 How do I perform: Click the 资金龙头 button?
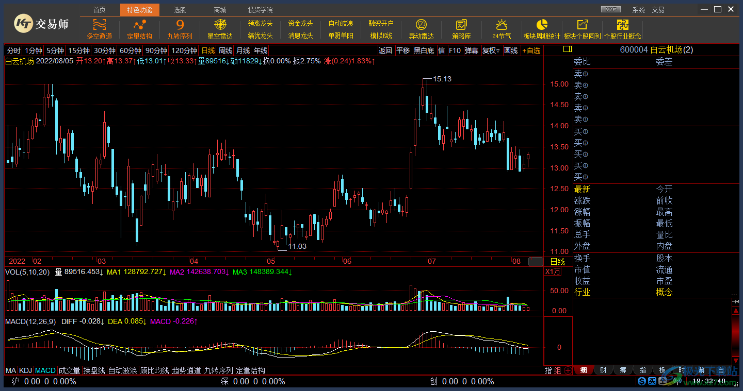pos(300,24)
